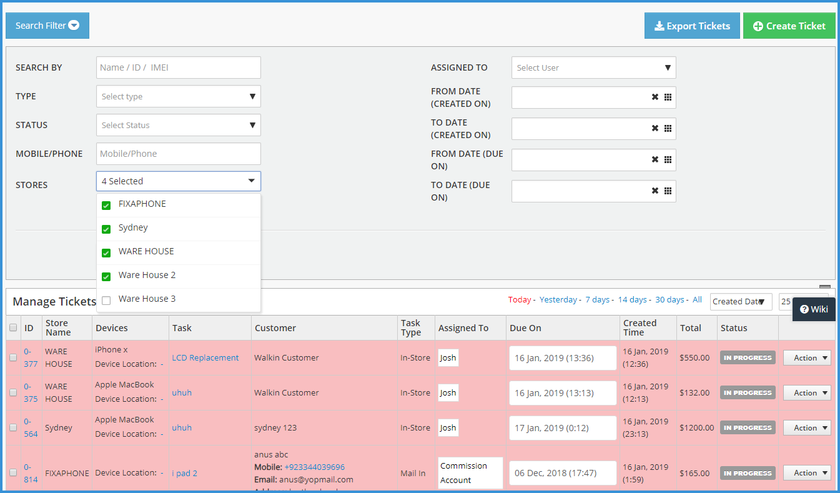Image resolution: width=840 pixels, height=493 pixels.
Task: Open calendar for To Date (Created On)
Action: click(668, 129)
